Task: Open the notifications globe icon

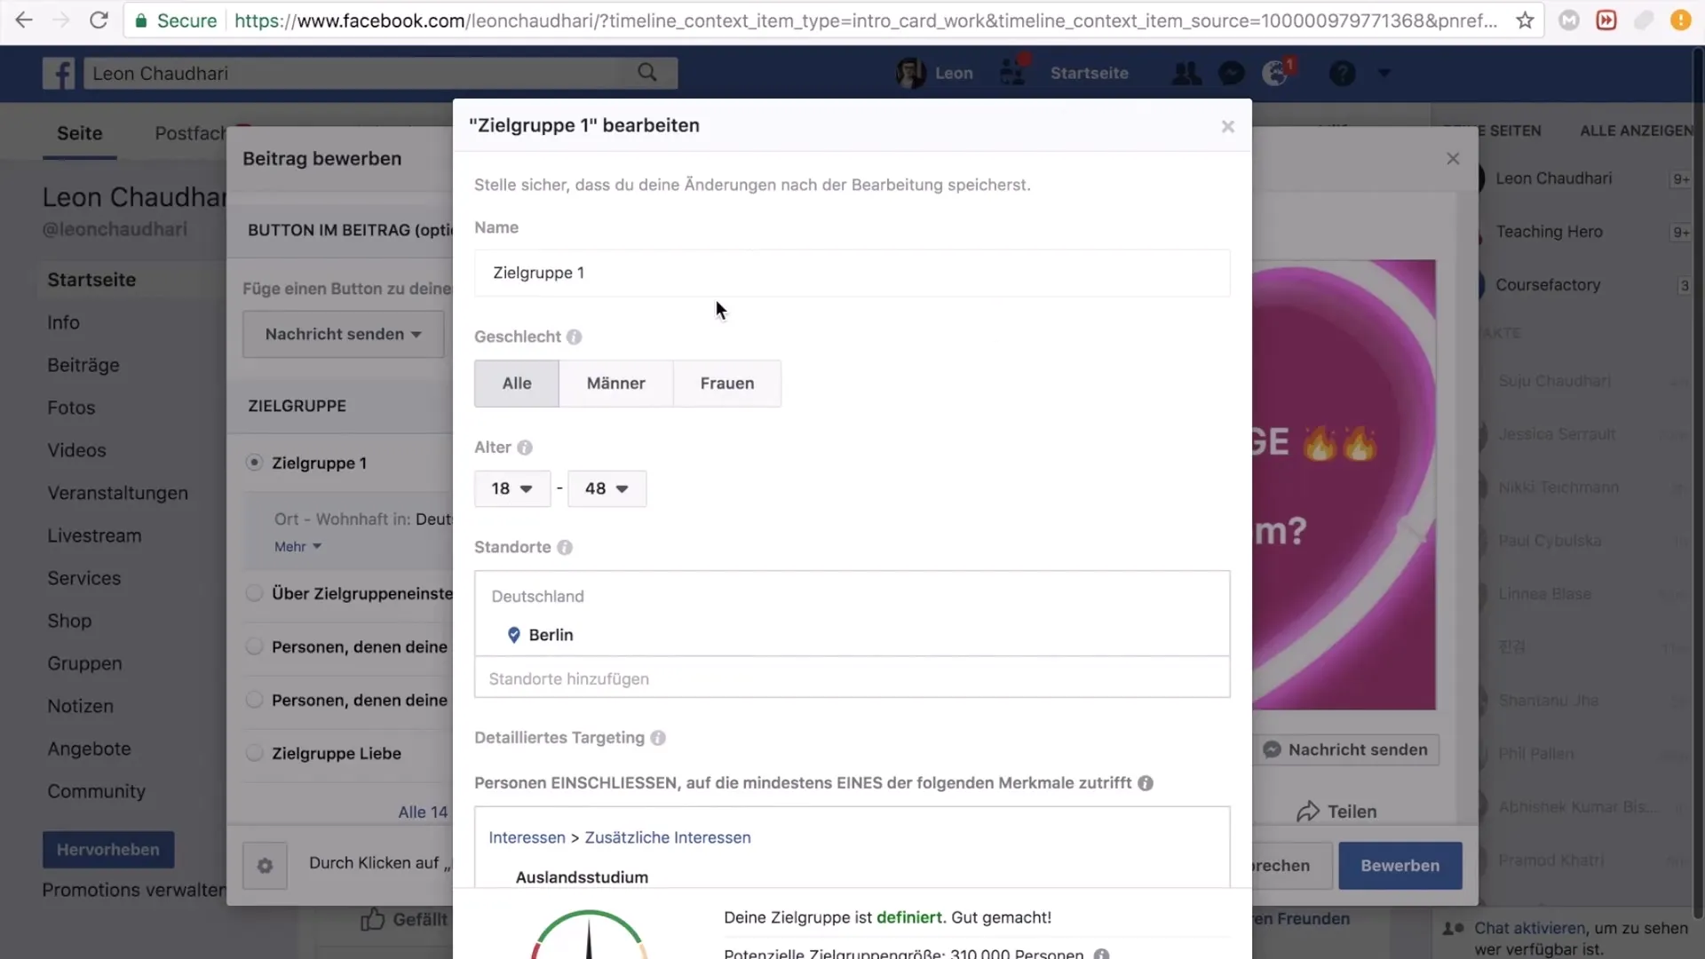Action: pyautogui.click(x=1276, y=73)
